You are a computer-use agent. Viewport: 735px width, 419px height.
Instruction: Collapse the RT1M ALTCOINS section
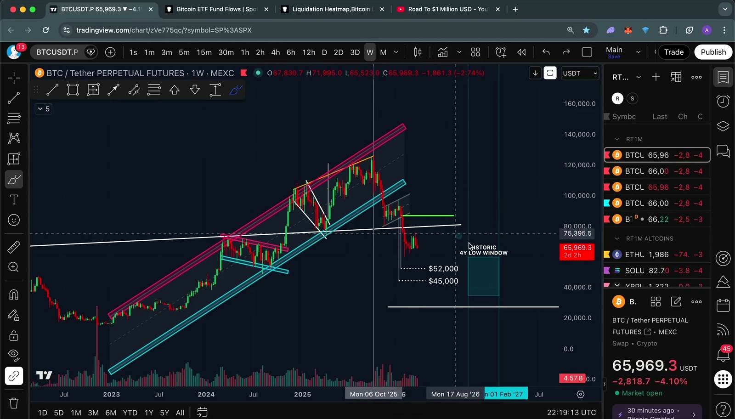pos(617,238)
